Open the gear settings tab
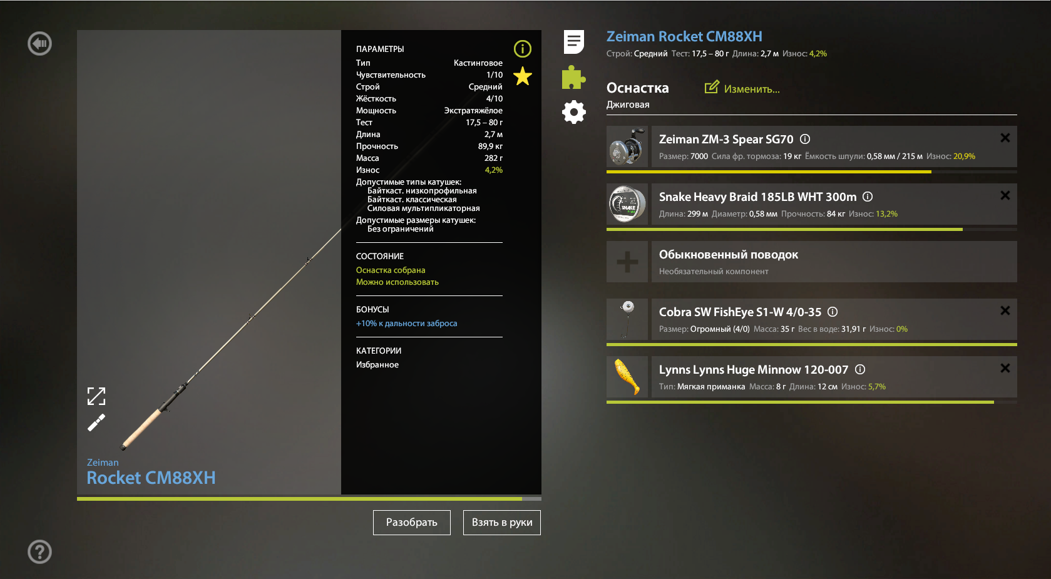 (x=573, y=112)
